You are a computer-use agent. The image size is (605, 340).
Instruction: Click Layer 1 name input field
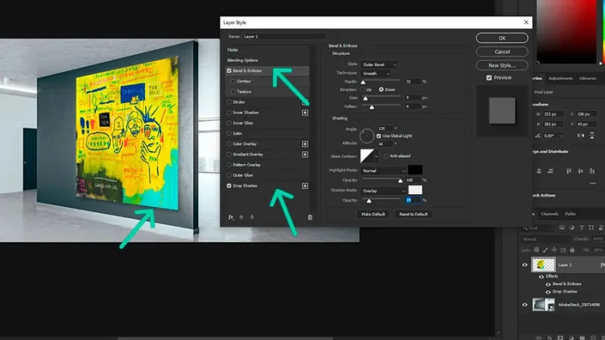(x=284, y=36)
